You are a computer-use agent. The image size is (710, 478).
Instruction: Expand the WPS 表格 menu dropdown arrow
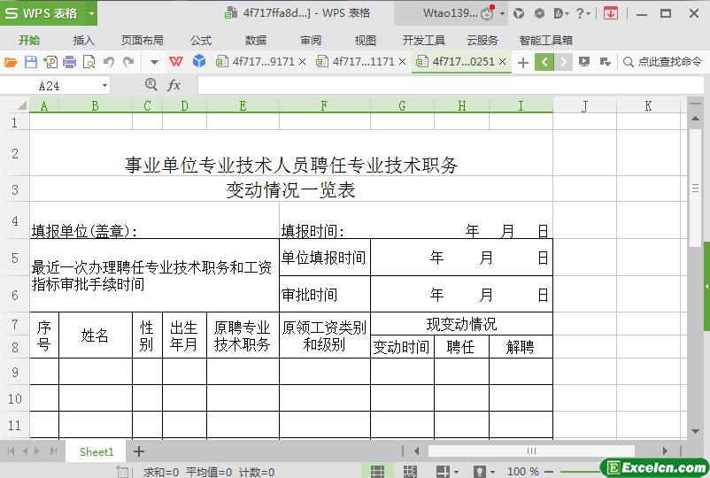tap(91, 13)
